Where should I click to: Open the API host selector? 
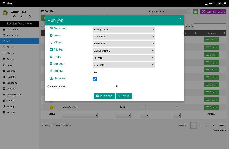(174, 12)
